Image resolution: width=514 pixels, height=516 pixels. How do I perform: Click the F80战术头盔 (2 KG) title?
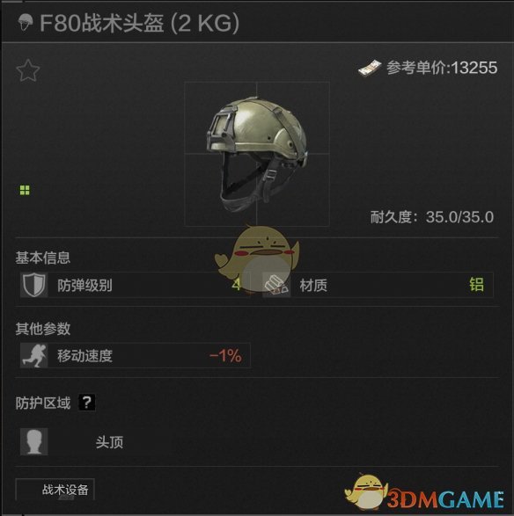(139, 23)
